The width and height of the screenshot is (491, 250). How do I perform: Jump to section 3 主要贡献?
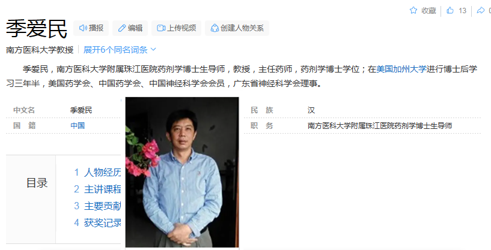point(97,206)
